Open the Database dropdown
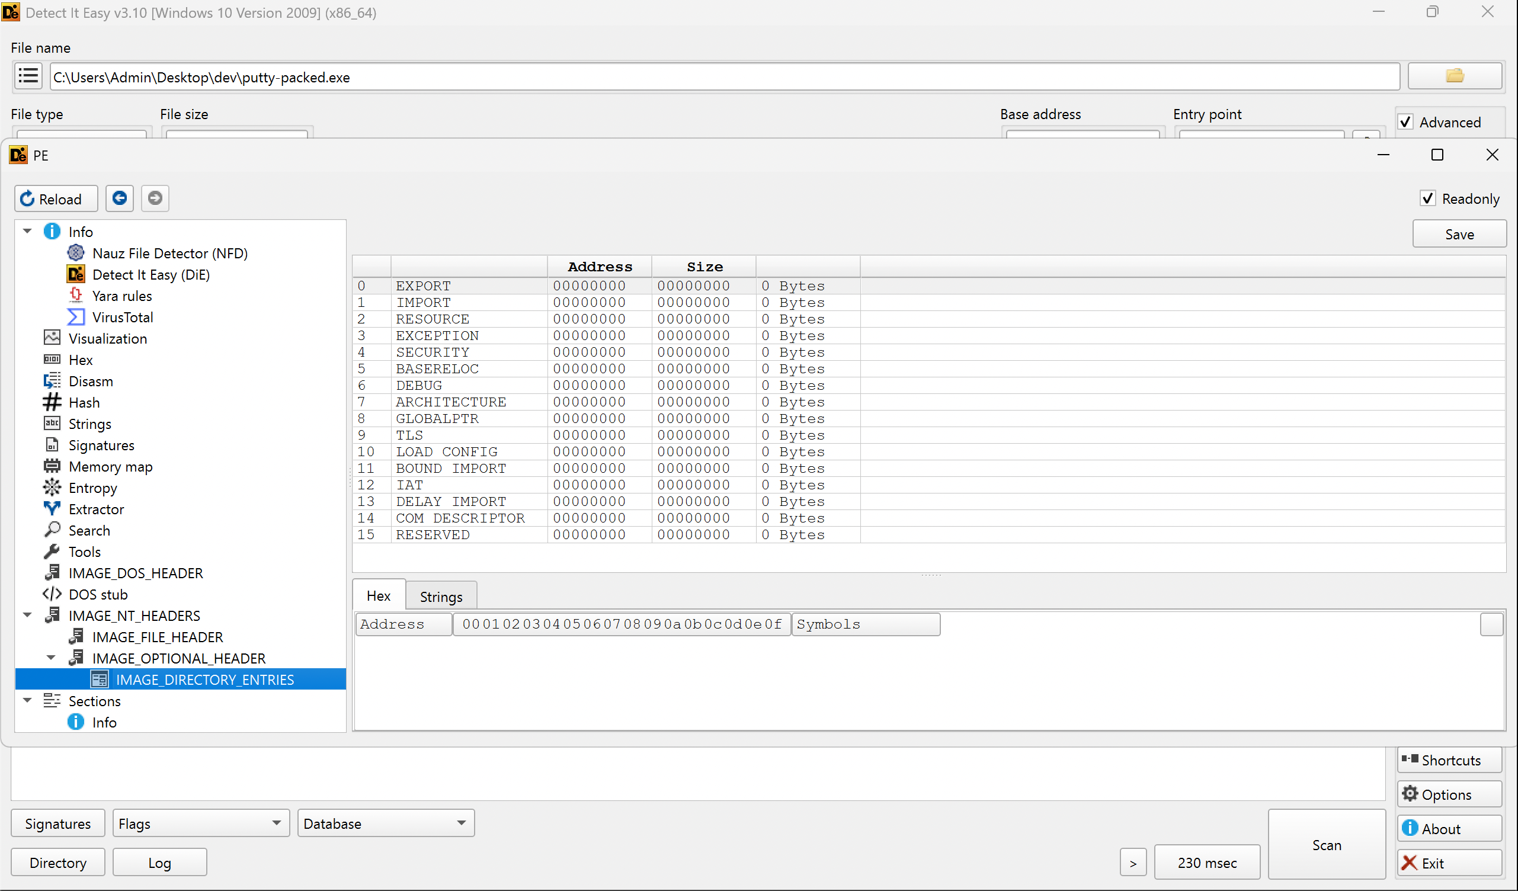 386,823
